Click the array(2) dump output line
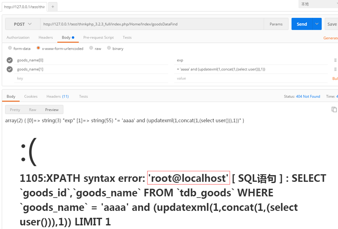Viewport: 338px width, 229px height. [x=124, y=121]
